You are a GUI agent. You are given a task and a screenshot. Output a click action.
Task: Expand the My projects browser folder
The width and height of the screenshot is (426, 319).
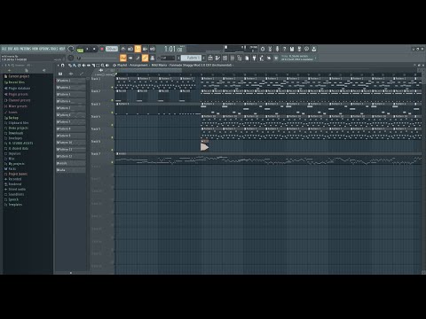[x=15, y=164]
